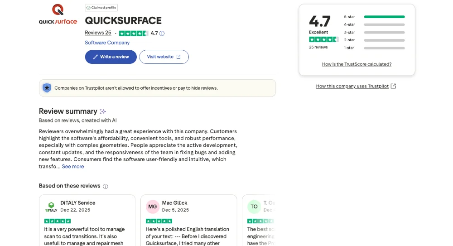Click the TO reviewer avatar

[254, 207]
